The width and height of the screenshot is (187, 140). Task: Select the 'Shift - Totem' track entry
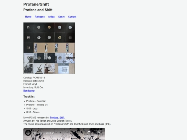(33, 112)
